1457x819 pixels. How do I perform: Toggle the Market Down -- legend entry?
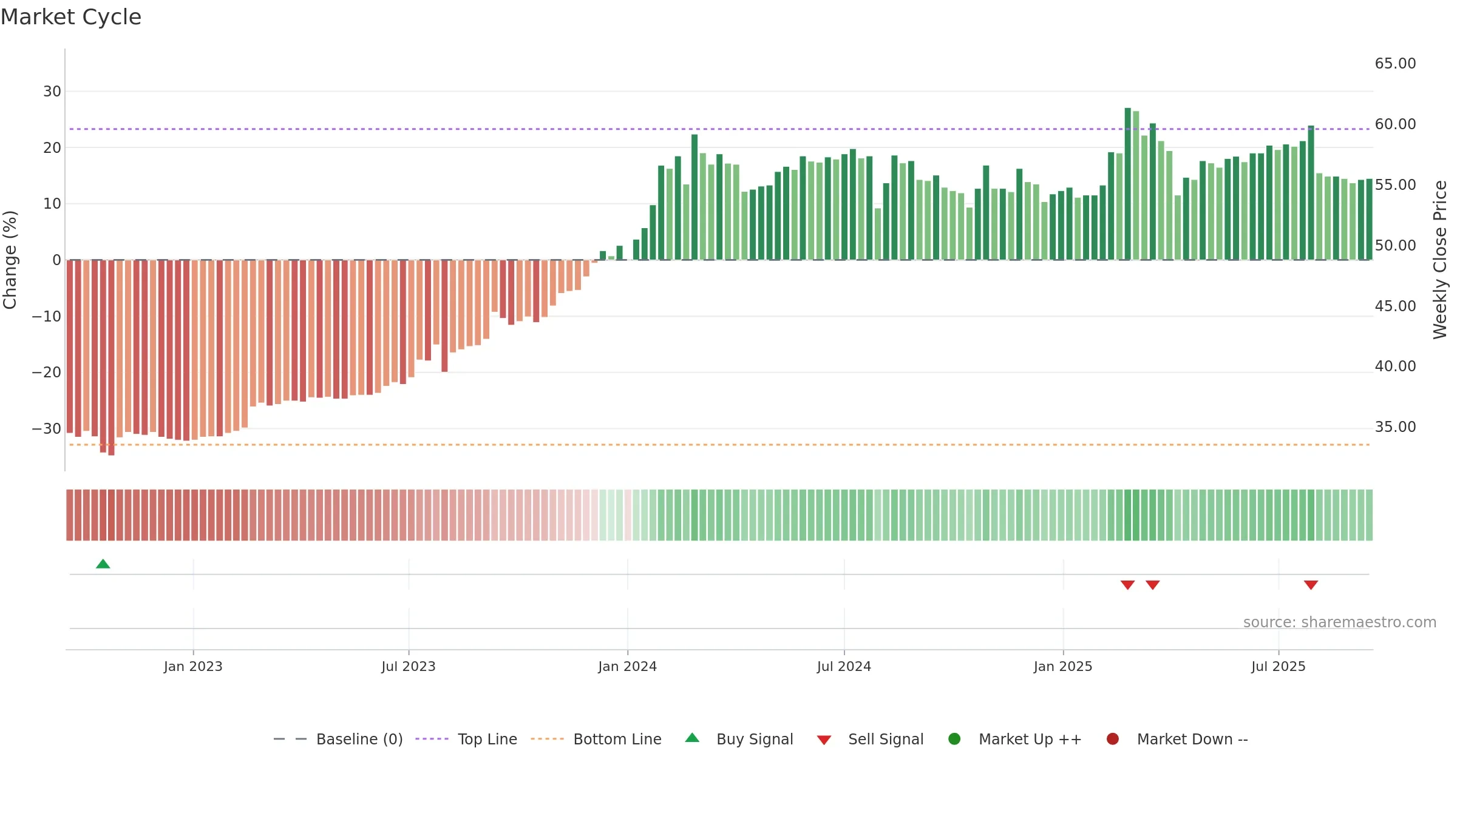point(1177,739)
